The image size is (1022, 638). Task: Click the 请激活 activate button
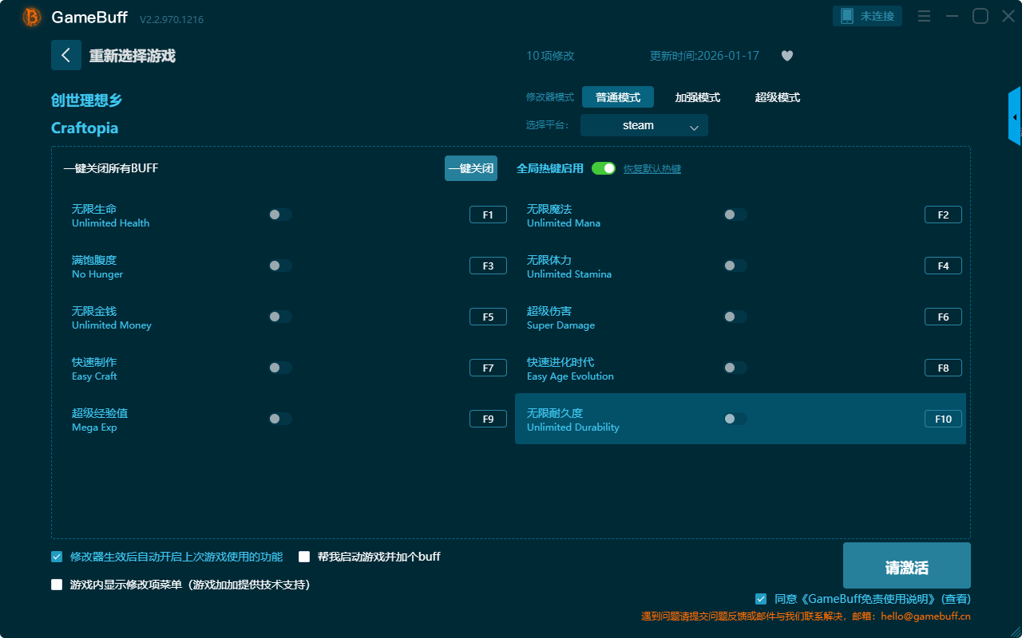click(x=906, y=566)
